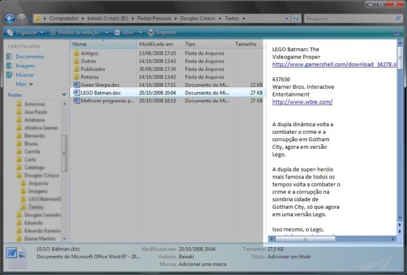Click the grey Forward navigation arrow
The height and width of the screenshot is (275, 407).
pos(22,19)
